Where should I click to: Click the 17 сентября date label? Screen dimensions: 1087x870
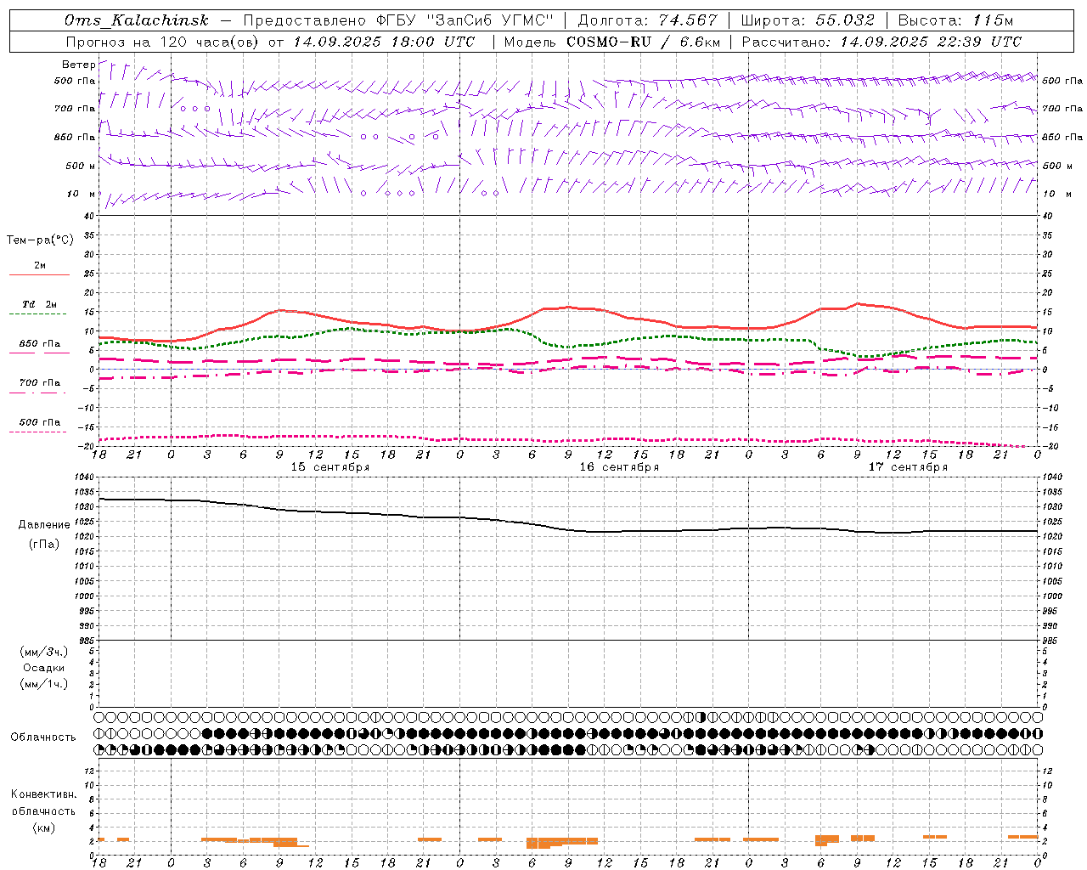[x=908, y=467]
